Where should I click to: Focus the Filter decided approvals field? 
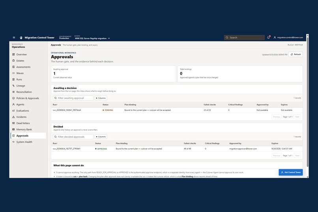73,137
